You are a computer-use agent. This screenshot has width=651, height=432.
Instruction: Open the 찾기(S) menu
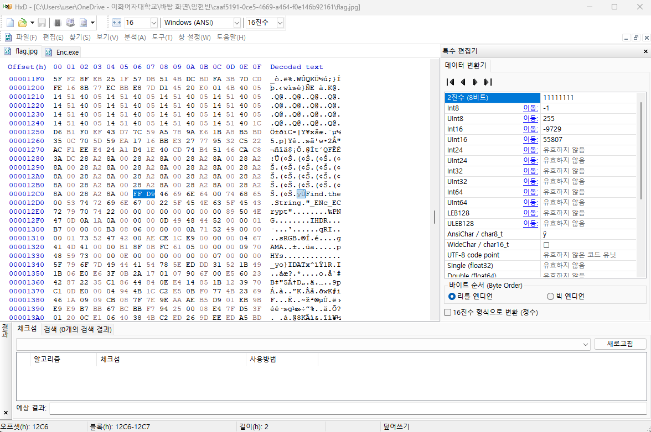point(80,37)
